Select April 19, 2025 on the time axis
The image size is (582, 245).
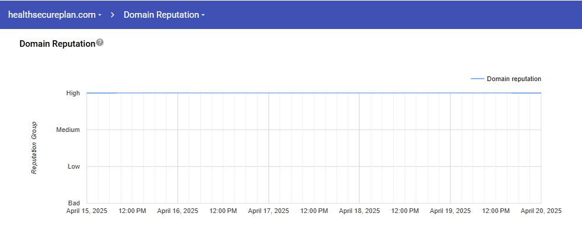click(x=450, y=211)
